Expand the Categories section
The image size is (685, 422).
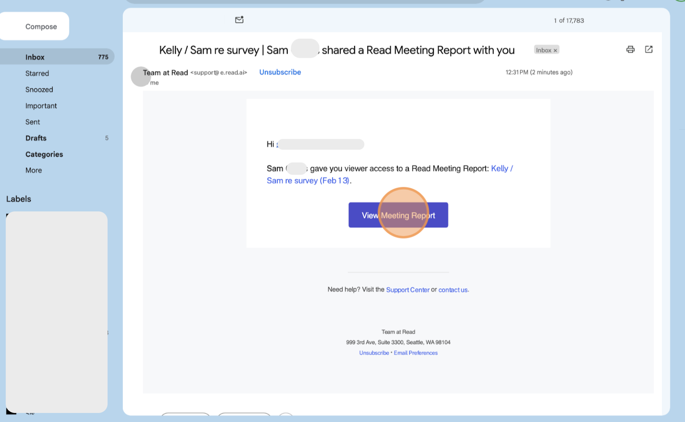coord(44,154)
